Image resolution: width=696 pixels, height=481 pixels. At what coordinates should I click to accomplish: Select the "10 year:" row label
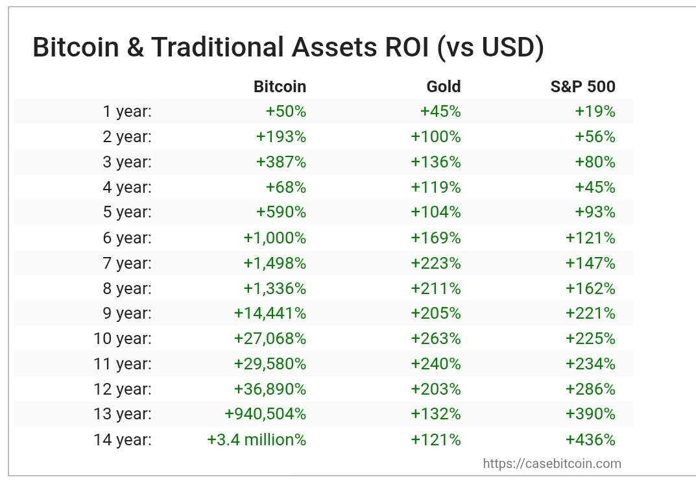tap(123, 338)
